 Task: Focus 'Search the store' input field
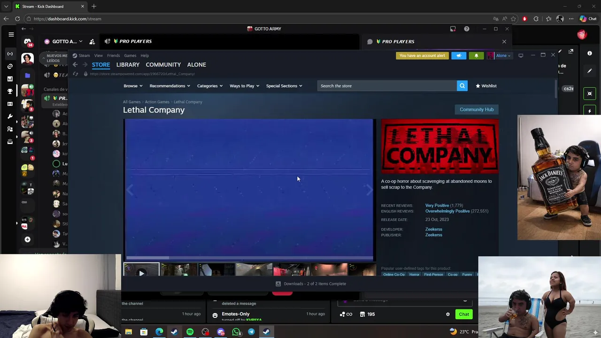(387, 86)
